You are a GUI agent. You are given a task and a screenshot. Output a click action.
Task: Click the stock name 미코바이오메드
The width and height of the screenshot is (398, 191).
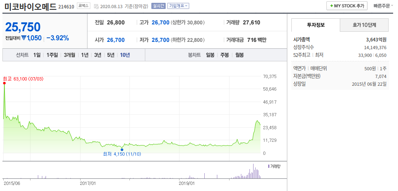click(30, 7)
